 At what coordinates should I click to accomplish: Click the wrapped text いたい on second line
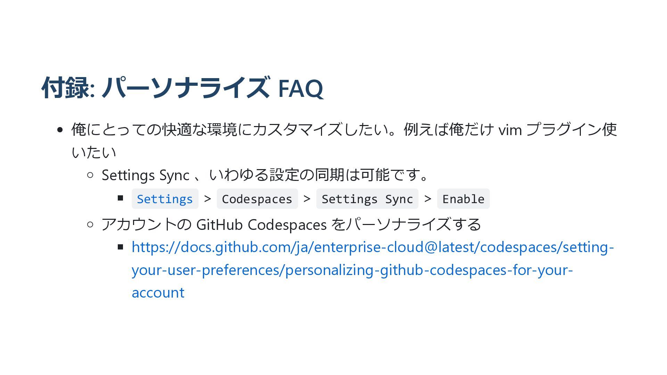94,152
